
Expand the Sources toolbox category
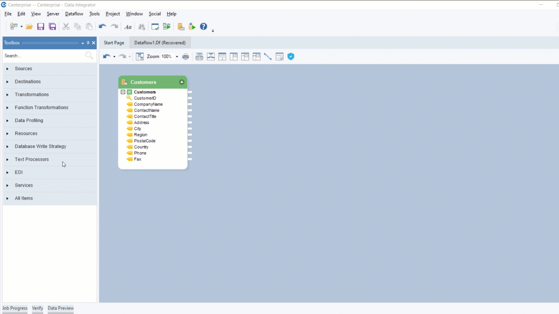[x=8, y=69]
